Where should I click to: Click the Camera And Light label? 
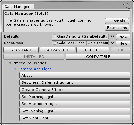point(34,69)
